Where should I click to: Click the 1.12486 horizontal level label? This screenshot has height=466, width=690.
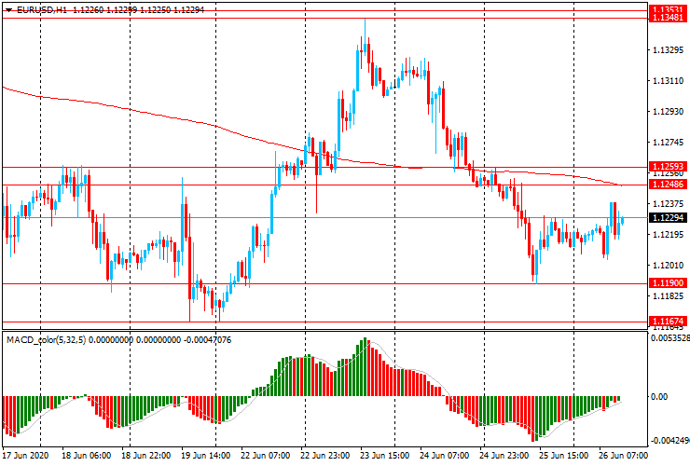(668, 185)
